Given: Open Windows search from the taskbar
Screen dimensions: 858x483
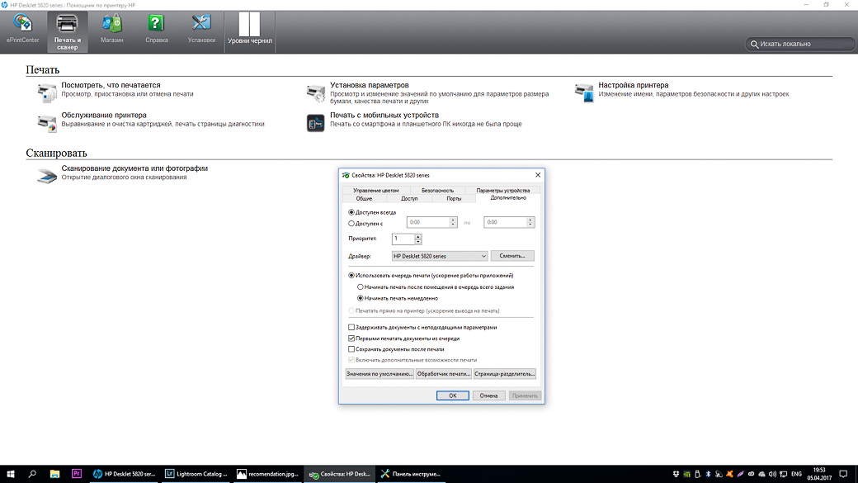Looking at the screenshot, I should coord(32,474).
